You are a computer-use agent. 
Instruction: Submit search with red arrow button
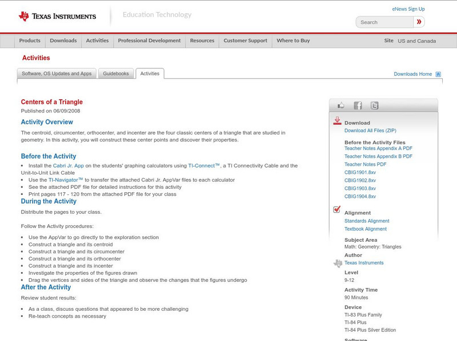click(419, 22)
